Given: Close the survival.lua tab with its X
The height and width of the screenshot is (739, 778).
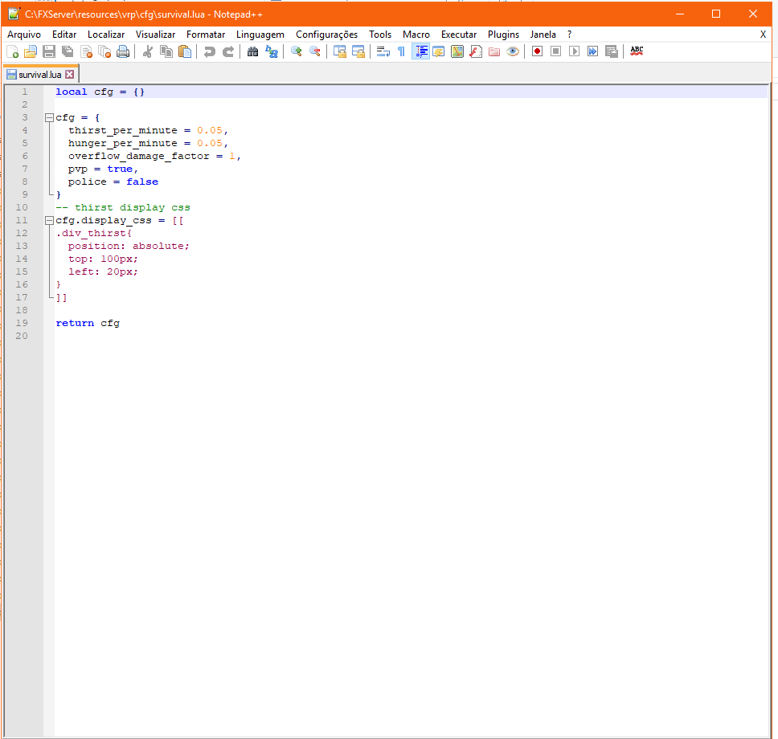Looking at the screenshot, I should click(70, 75).
